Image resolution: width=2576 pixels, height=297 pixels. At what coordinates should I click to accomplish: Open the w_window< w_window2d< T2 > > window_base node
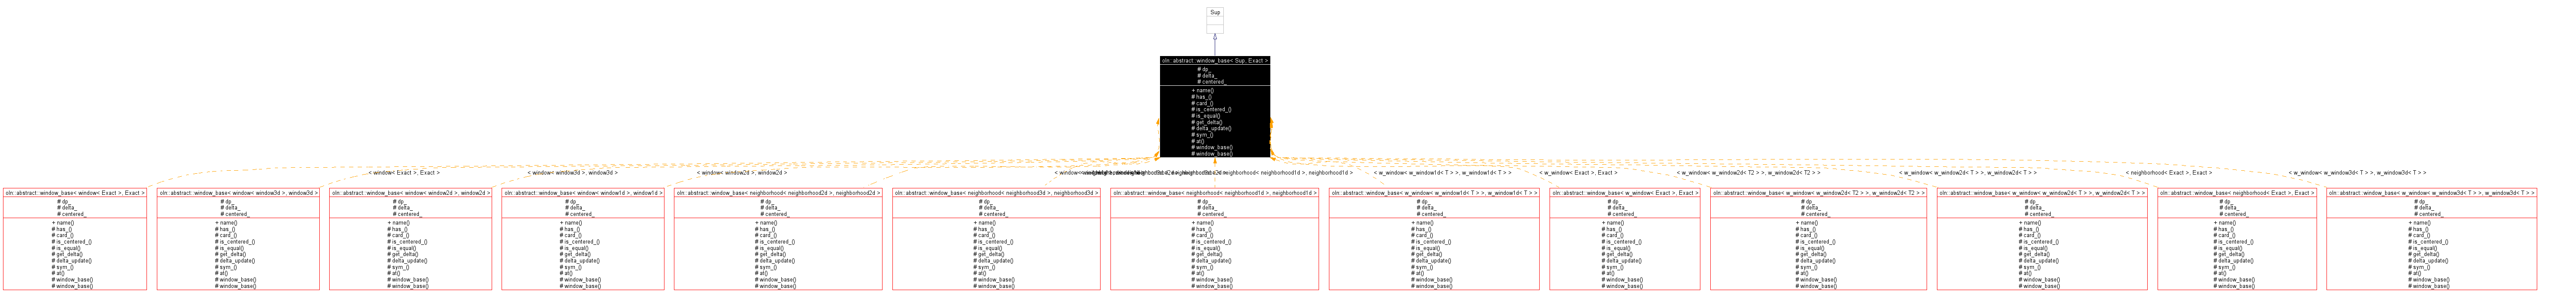tap(1818, 239)
